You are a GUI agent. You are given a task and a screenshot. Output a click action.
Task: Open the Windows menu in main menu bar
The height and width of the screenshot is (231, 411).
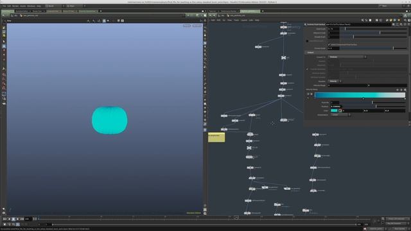click(31, 6)
